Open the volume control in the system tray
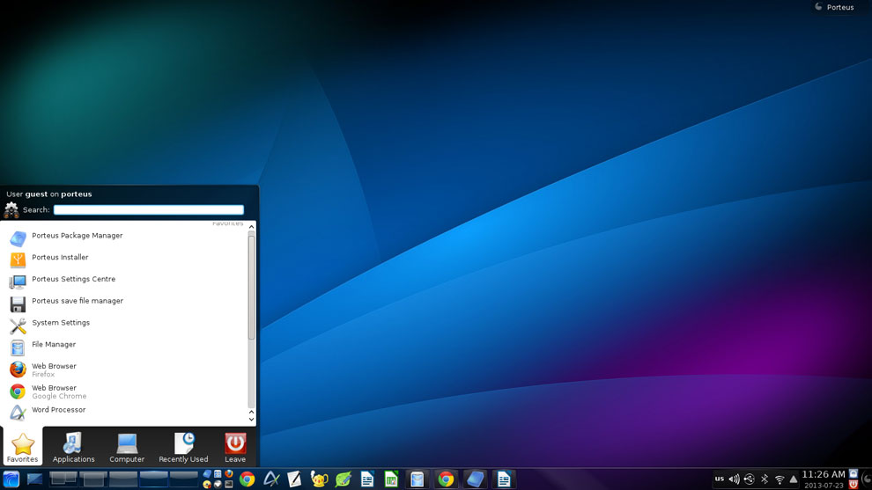Image resolution: width=872 pixels, height=490 pixels. [x=734, y=479]
